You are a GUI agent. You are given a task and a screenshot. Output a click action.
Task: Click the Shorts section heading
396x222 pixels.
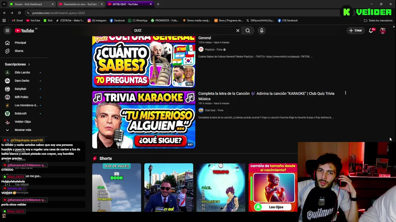pos(105,158)
